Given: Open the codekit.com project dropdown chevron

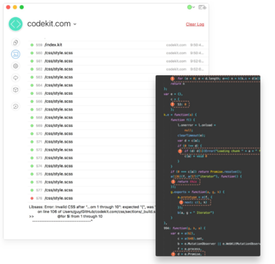Looking at the screenshot, I should click(x=75, y=24).
